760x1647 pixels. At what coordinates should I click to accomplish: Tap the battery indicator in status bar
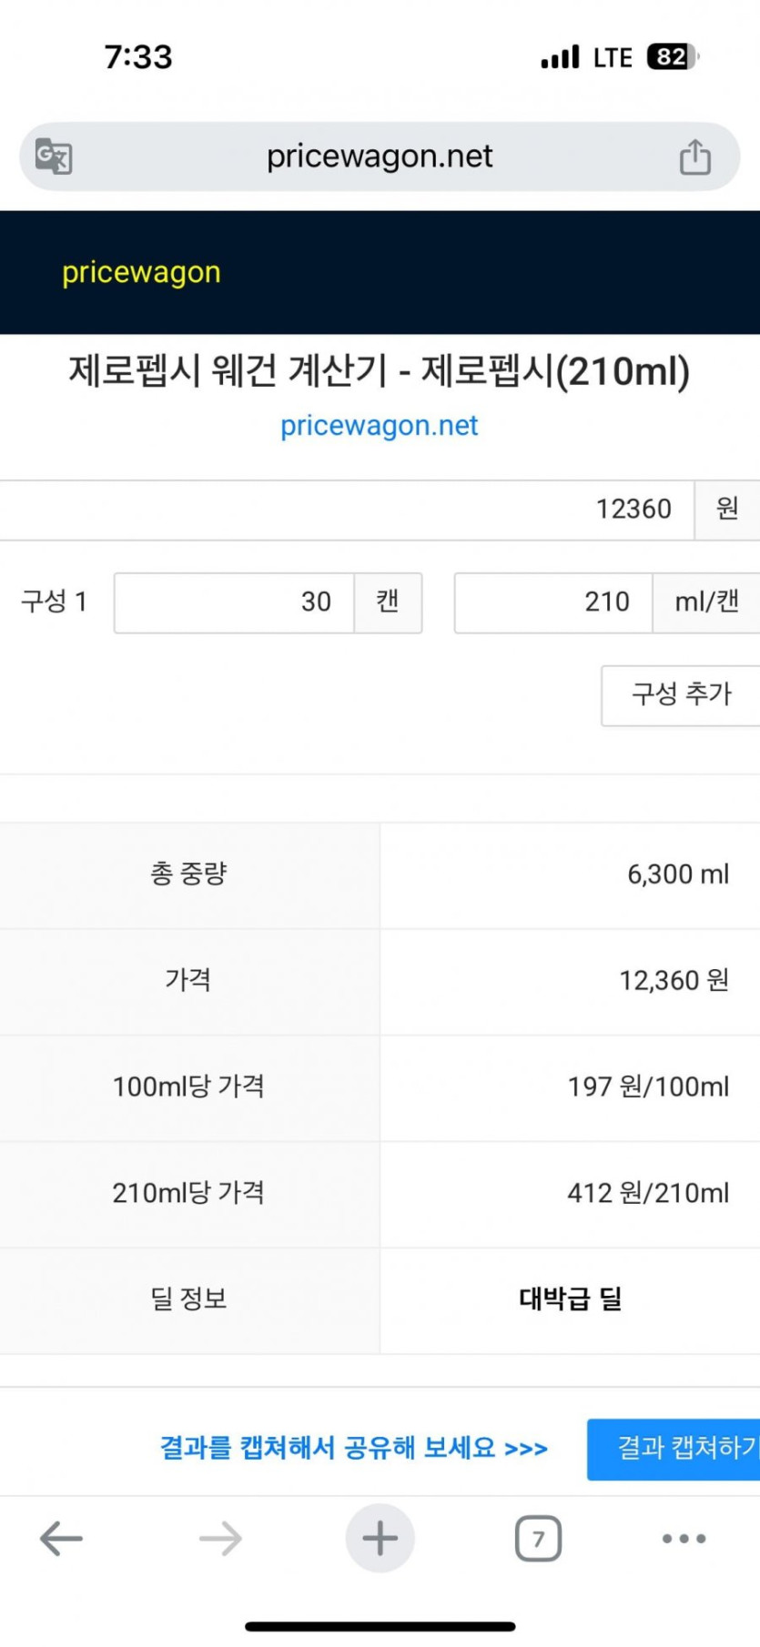click(x=672, y=57)
